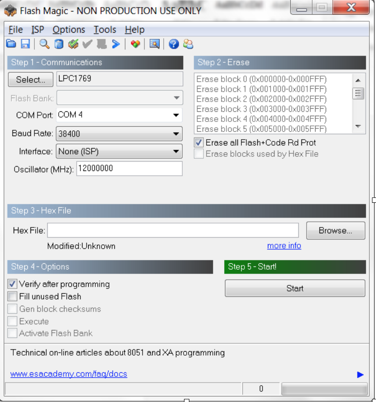Select Erase block 2 in the list
Viewport: 376px width, 402px height.
tap(261, 99)
